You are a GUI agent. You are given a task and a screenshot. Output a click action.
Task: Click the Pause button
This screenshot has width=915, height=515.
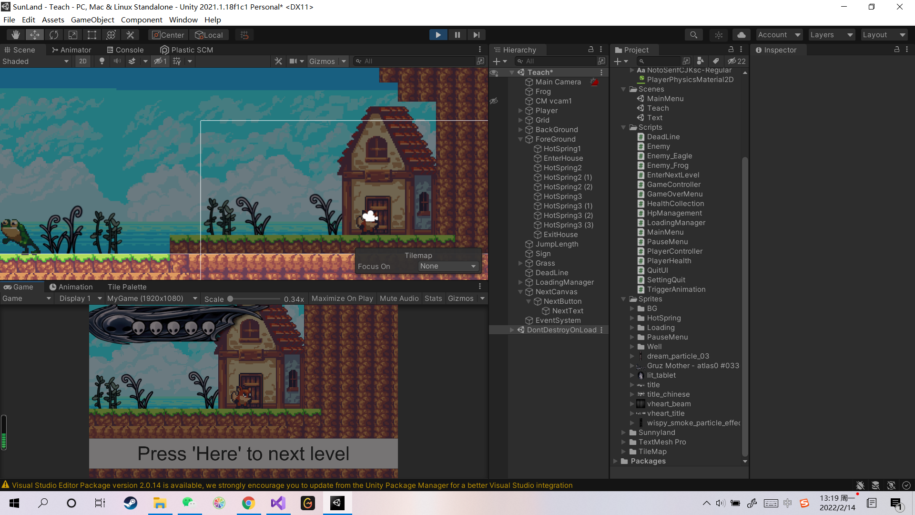(x=457, y=35)
